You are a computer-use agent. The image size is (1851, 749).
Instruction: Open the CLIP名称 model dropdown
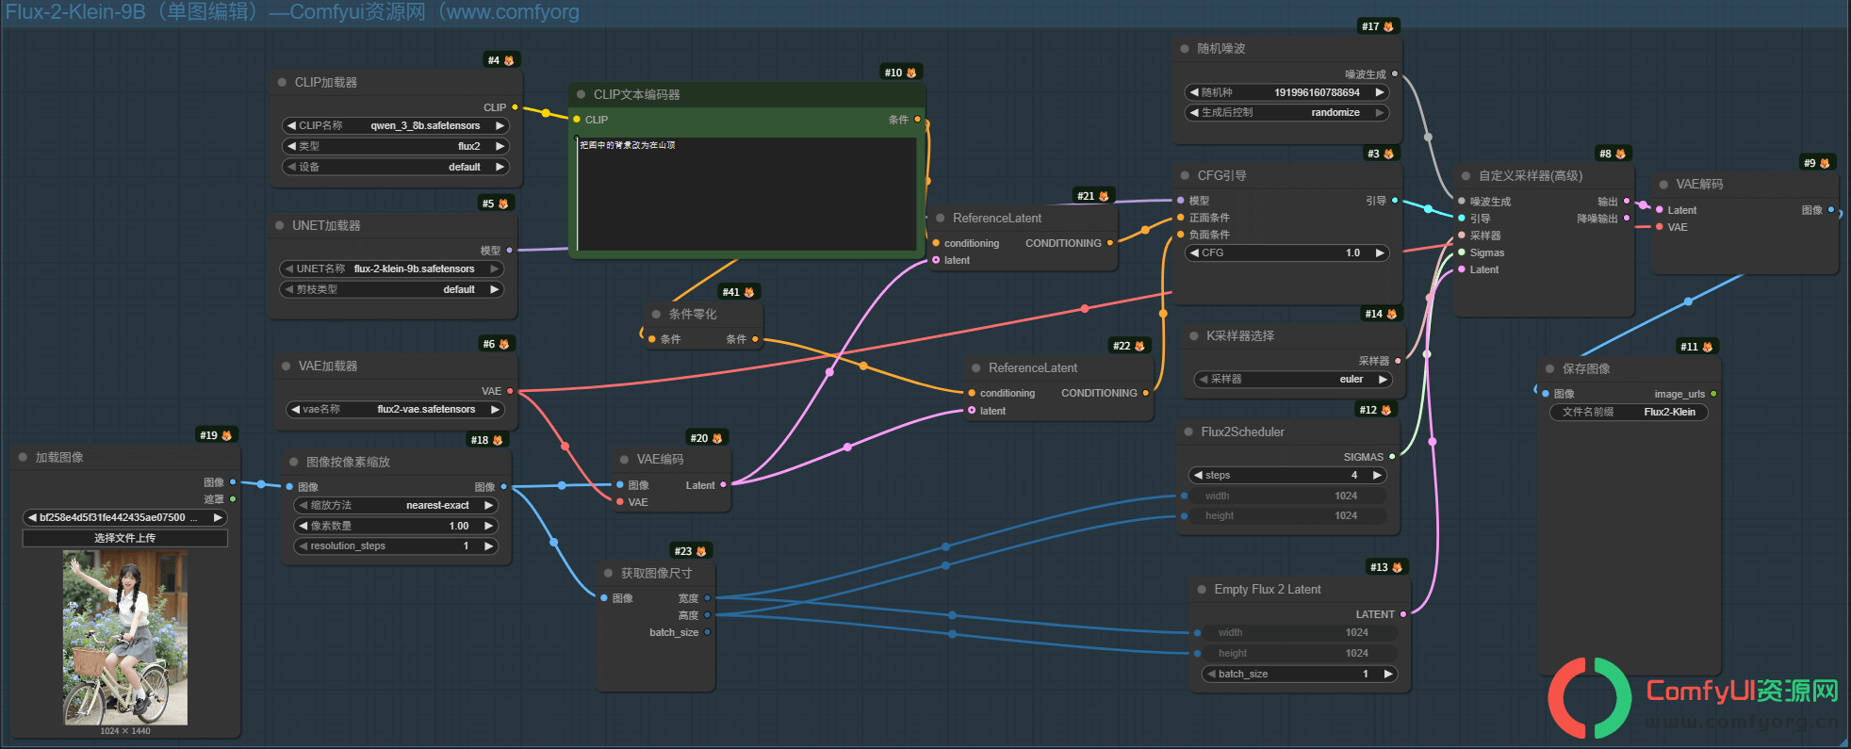pos(396,125)
